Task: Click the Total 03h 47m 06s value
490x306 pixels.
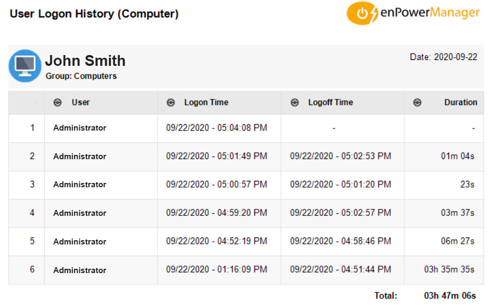Action: pos(450,296)
